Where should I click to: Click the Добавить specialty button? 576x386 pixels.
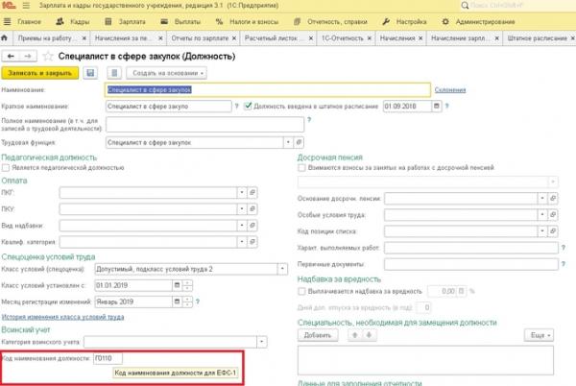318,335
